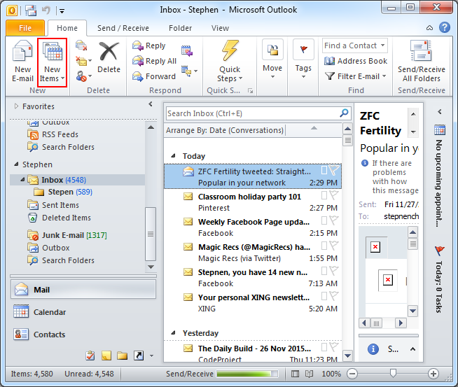Click the Delete X icon
458x387 pixels.
click(x=109, y=51)
